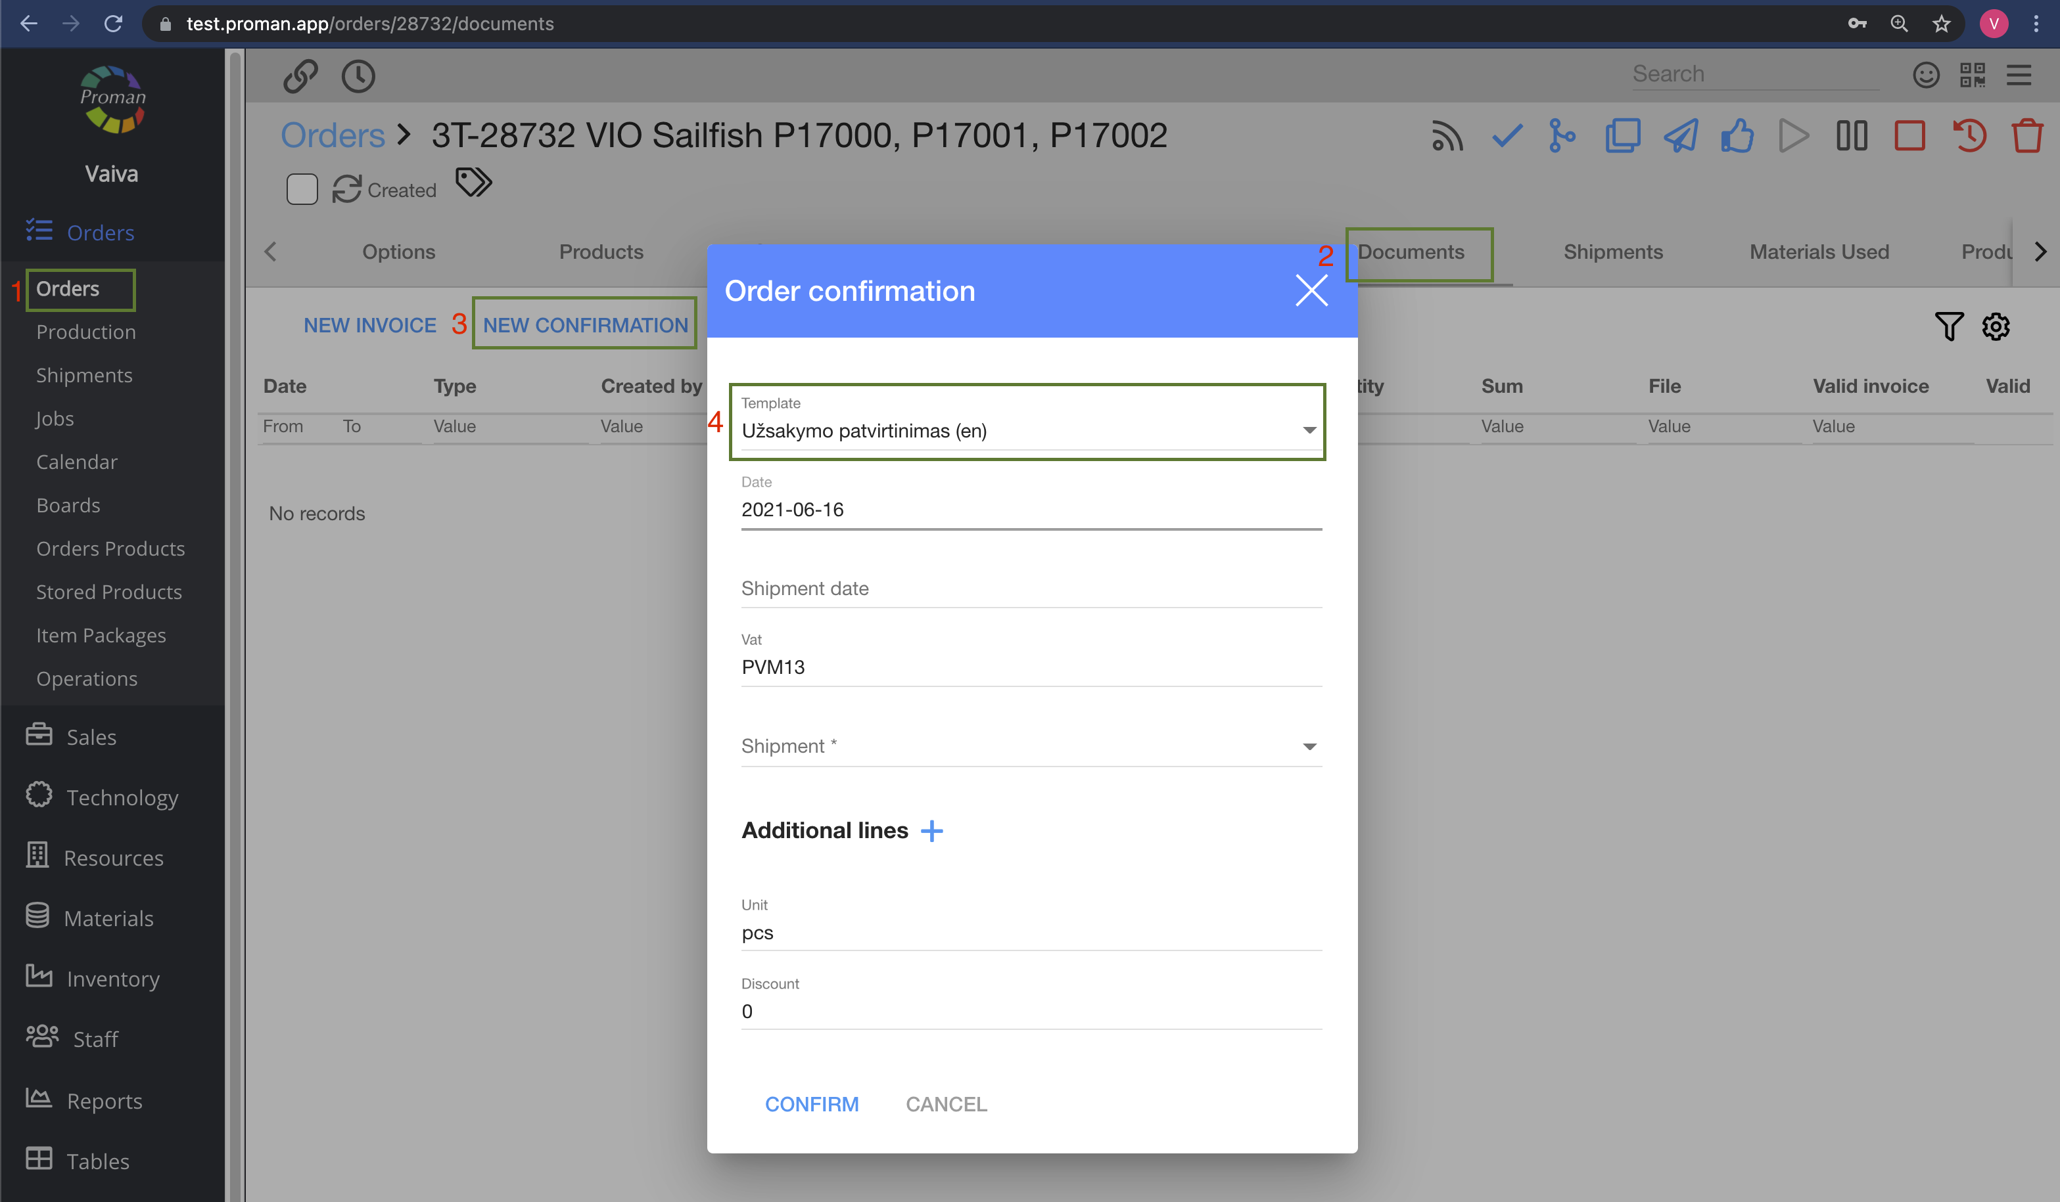Switch to the Materials Used tab

1818,252
